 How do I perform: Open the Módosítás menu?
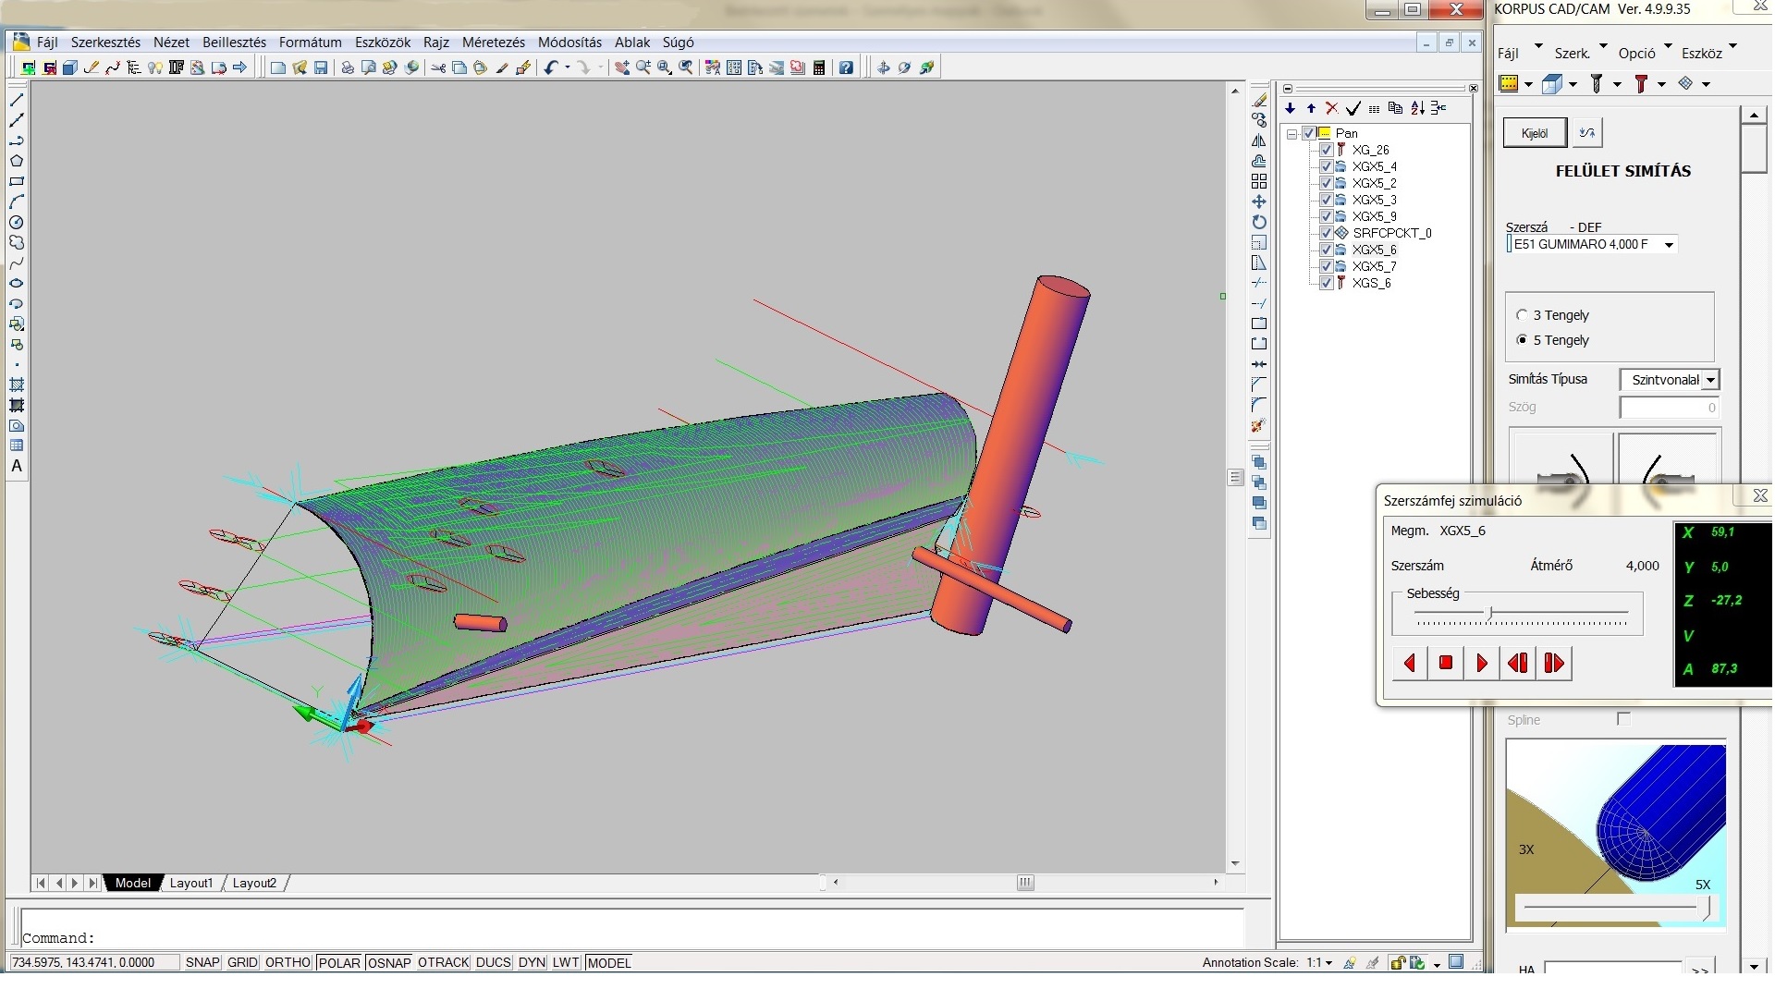tap(569, 43)
